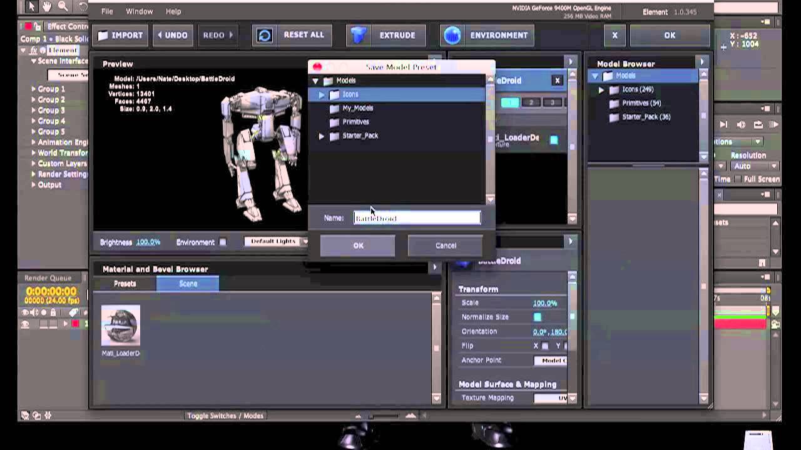This screenshot has height=450, width=801.
Task: Click the Import folder icon
Action: (103, 35)
